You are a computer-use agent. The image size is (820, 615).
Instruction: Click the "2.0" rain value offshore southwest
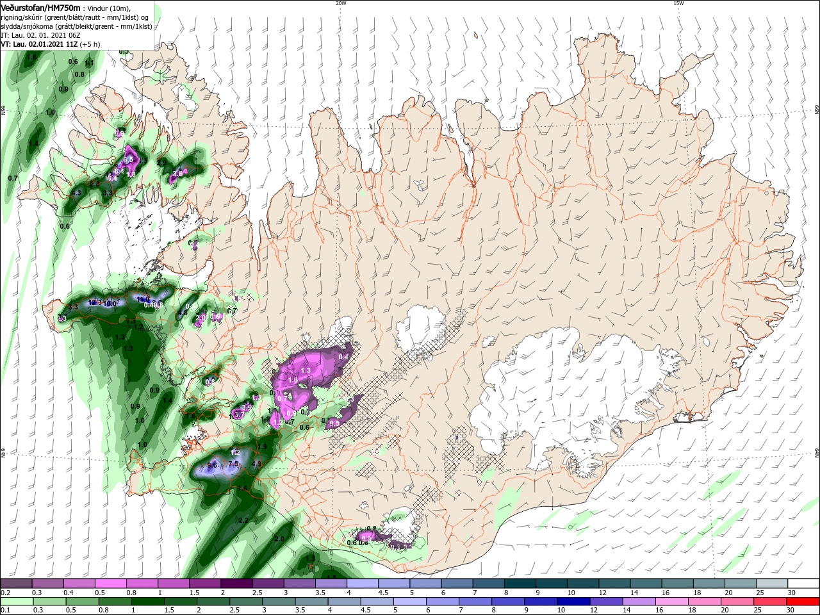(x=279, y=539)
